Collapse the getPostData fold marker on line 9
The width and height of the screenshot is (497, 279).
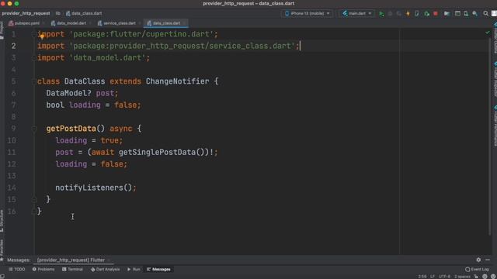tap(33, 129)
